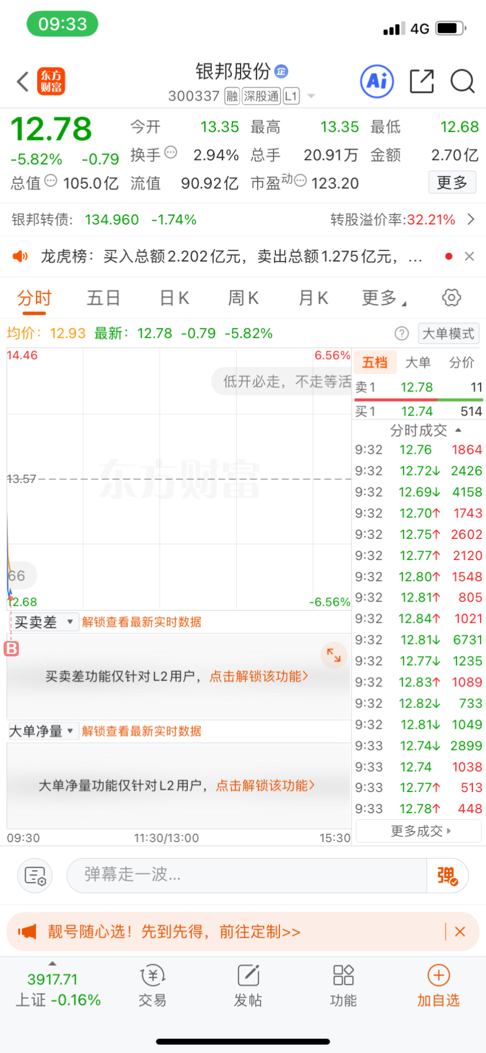Screen dimensions: 486x1053
Task: Tap 解锁查看最新实时数据 beside 买卖差
Action: point(141,622)
